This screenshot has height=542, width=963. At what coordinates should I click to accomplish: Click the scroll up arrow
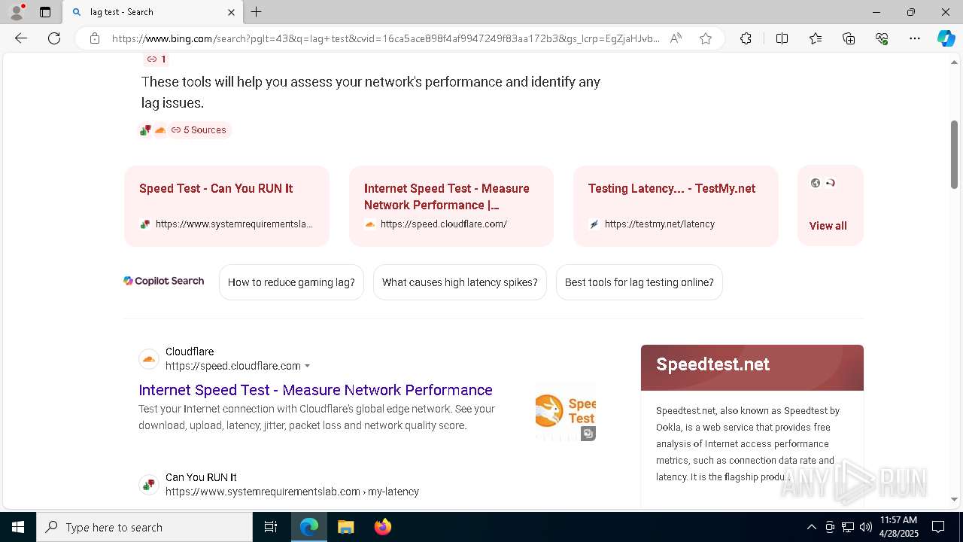[954, 62]
